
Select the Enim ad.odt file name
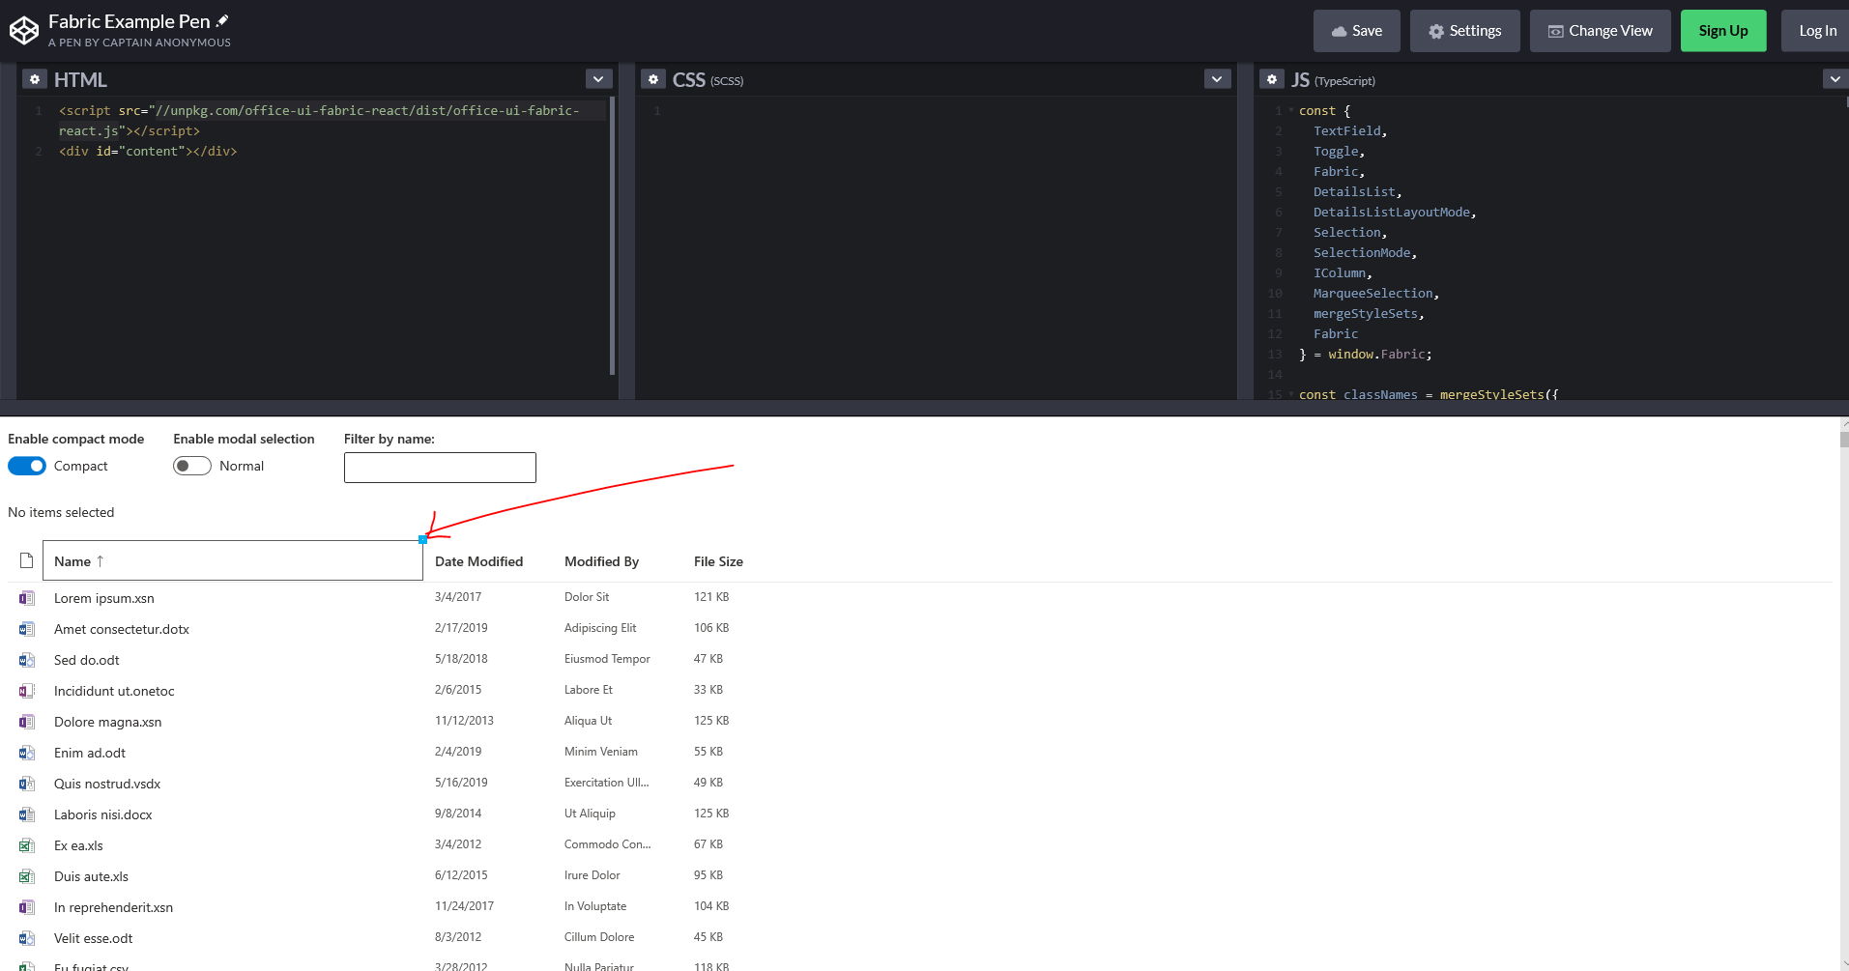pyautogui.click(x=90, y=753)
